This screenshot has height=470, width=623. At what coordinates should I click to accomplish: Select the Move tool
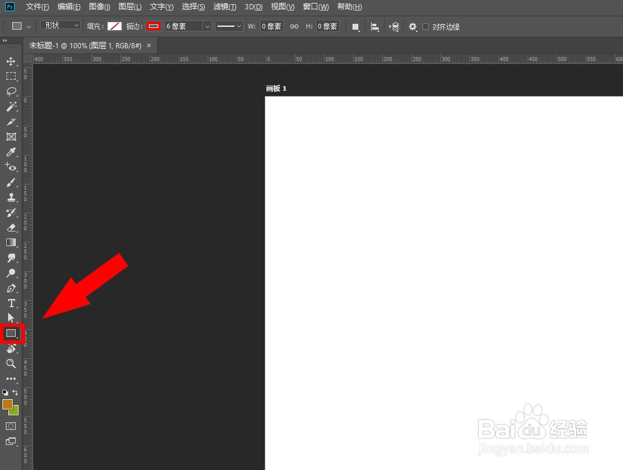10,61
